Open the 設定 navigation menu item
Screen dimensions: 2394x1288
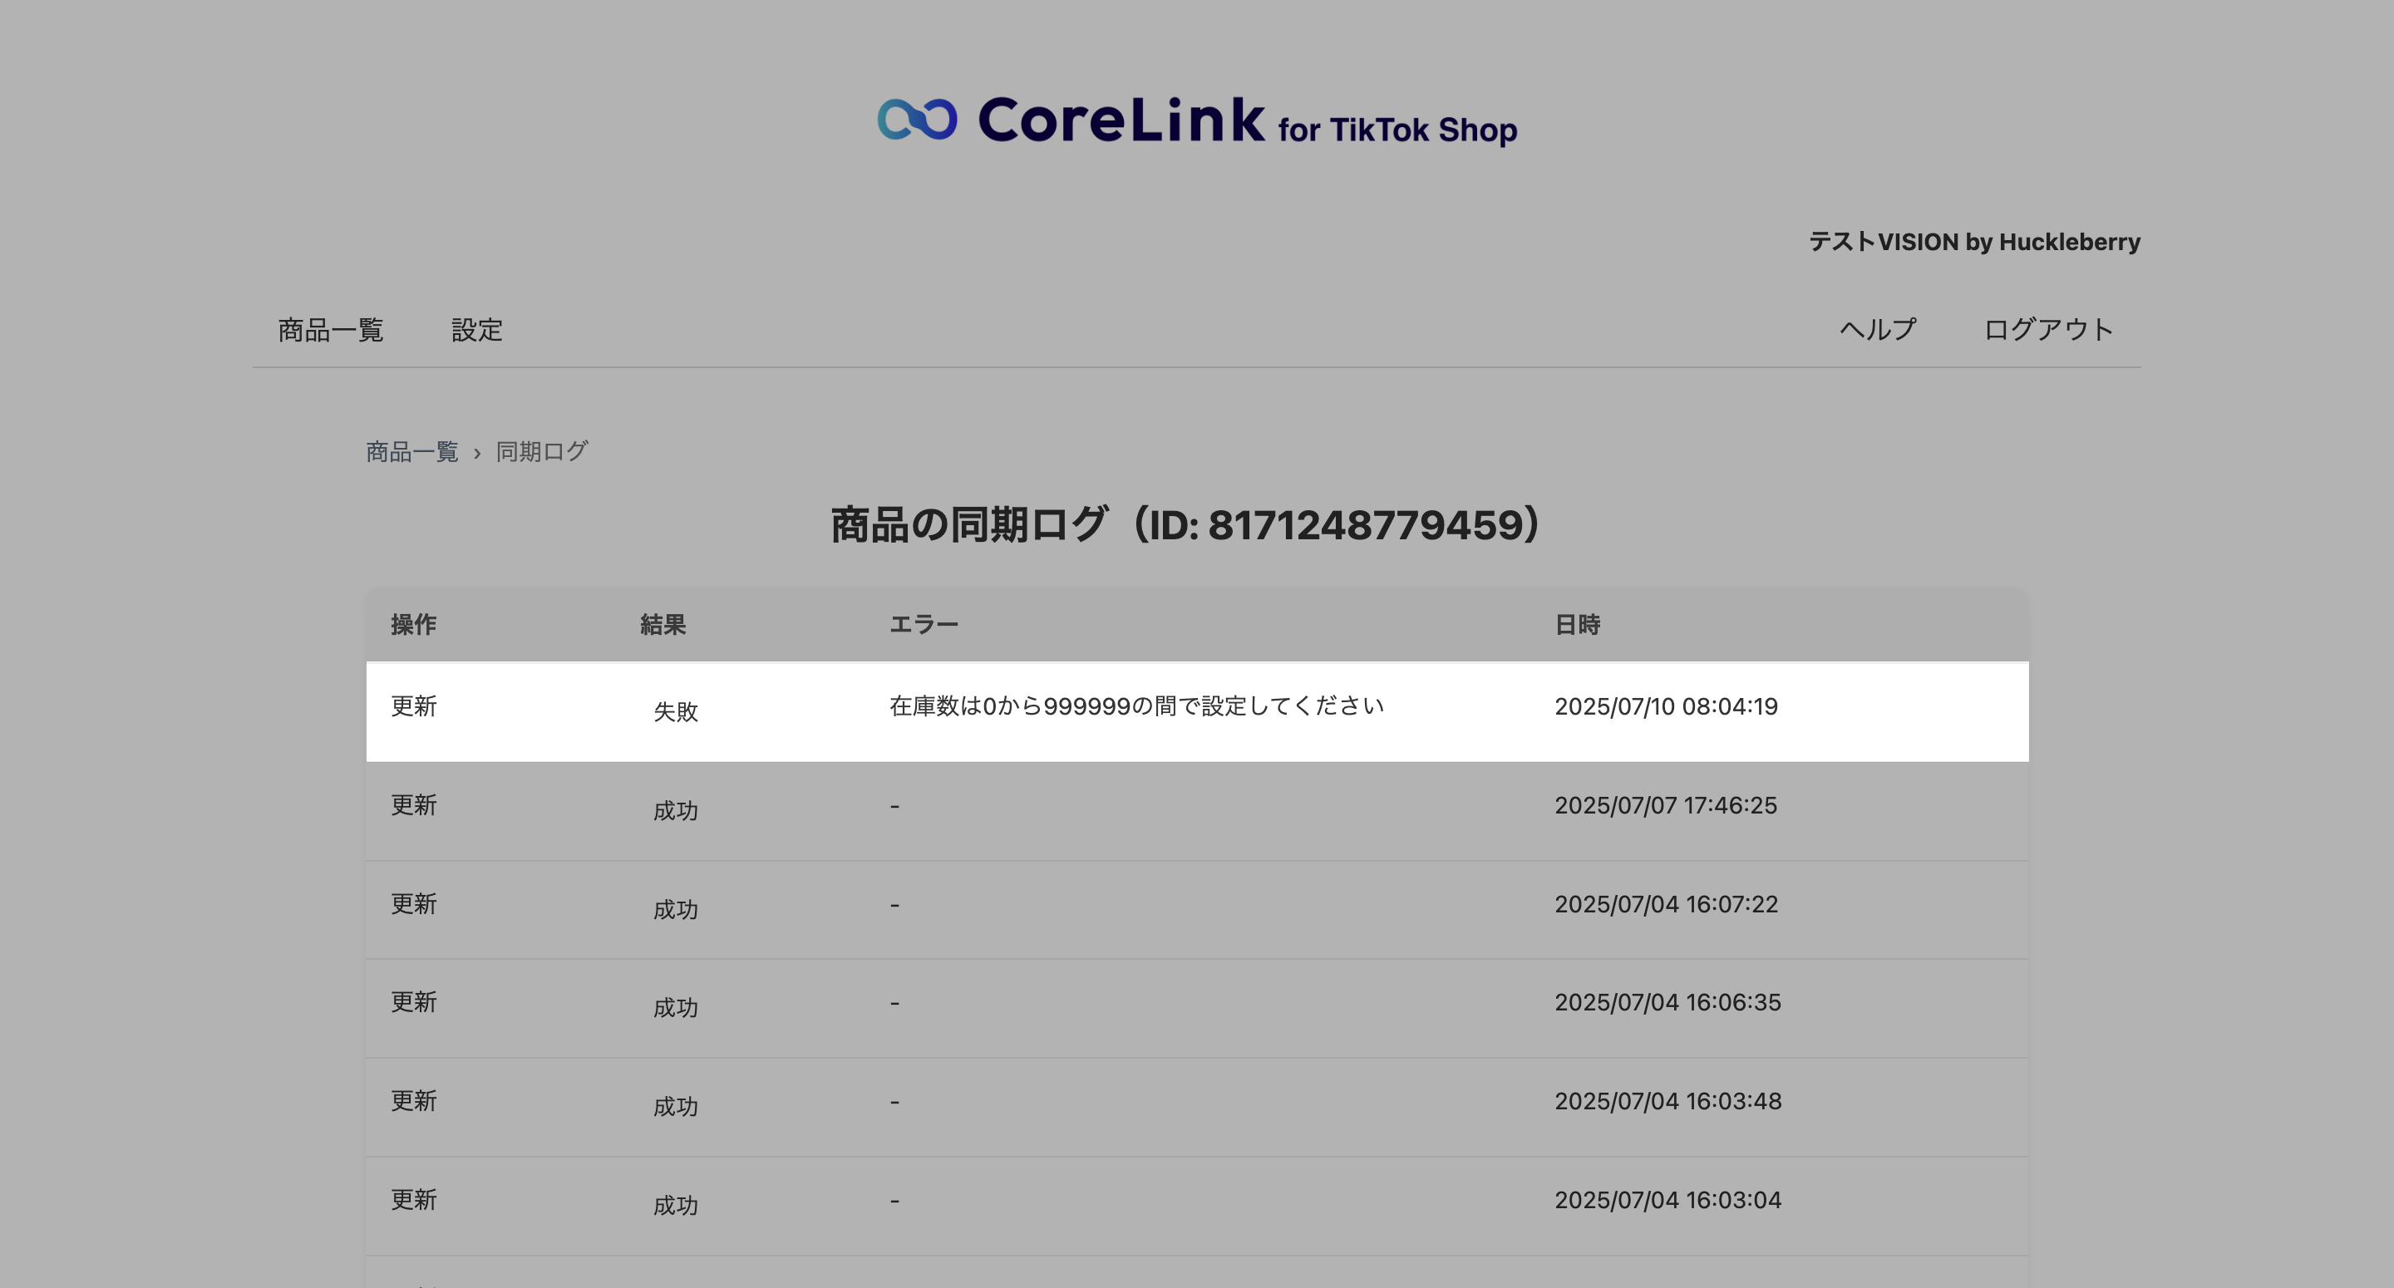[x=477, y=330]
